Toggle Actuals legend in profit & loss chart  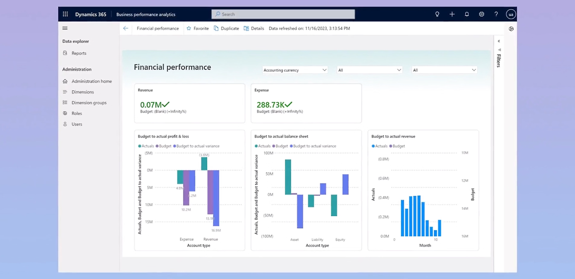click(x=146, y=146)
